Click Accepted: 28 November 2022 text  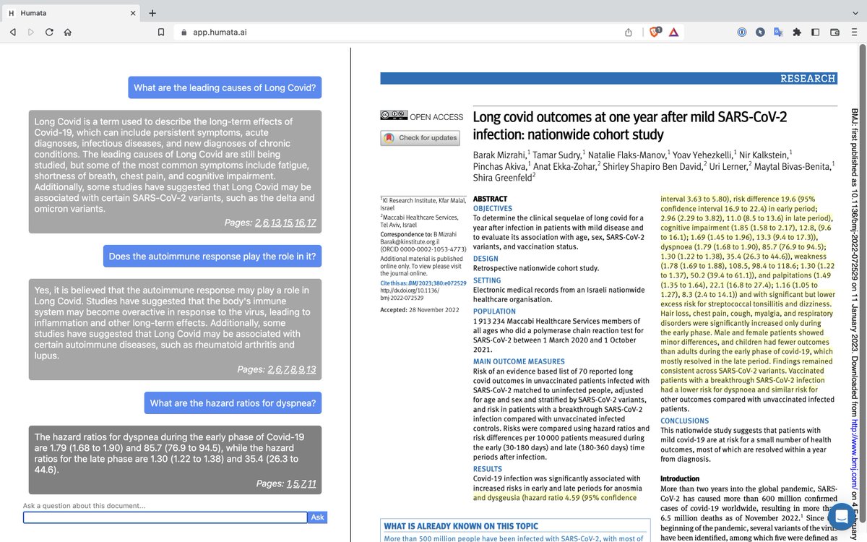point(421,310)
